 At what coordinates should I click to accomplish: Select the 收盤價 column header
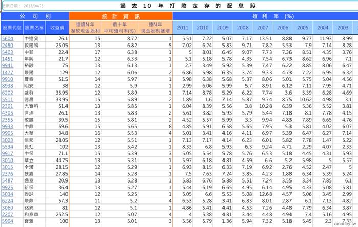57,28
